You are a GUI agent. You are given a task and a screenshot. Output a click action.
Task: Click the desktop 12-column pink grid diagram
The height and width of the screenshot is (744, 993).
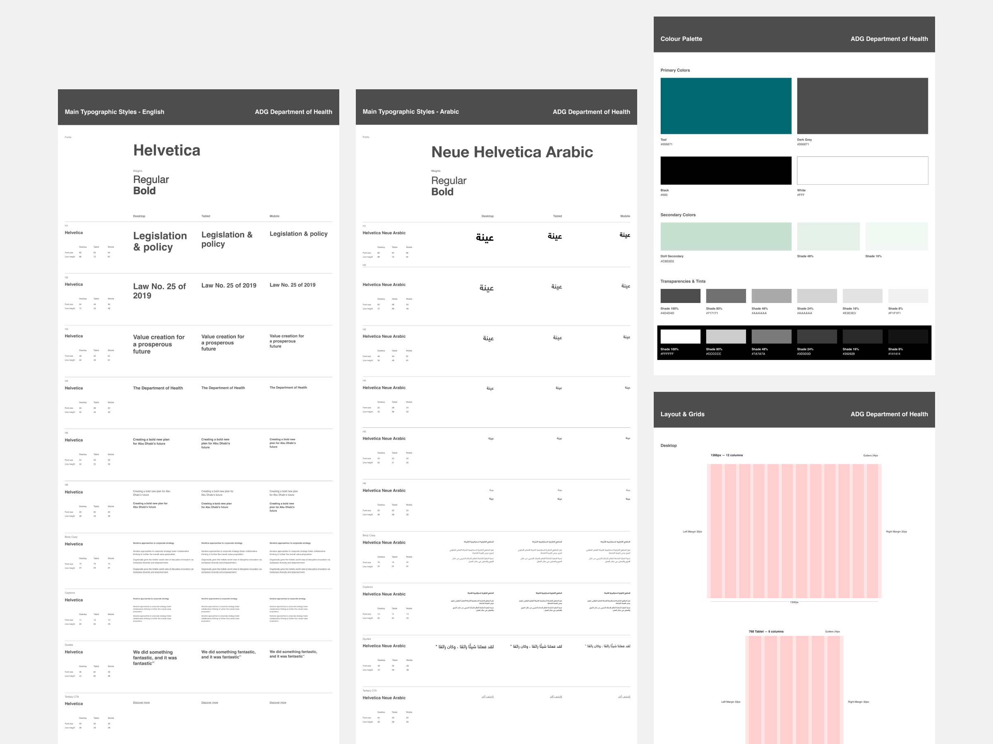[794, 531]
